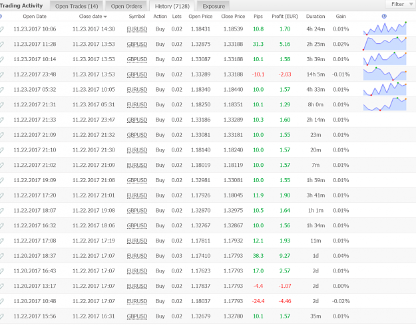Open GBPUSD symbol link opened 11.22.2017 15:56
416x325 pixels.
[137, 316]
